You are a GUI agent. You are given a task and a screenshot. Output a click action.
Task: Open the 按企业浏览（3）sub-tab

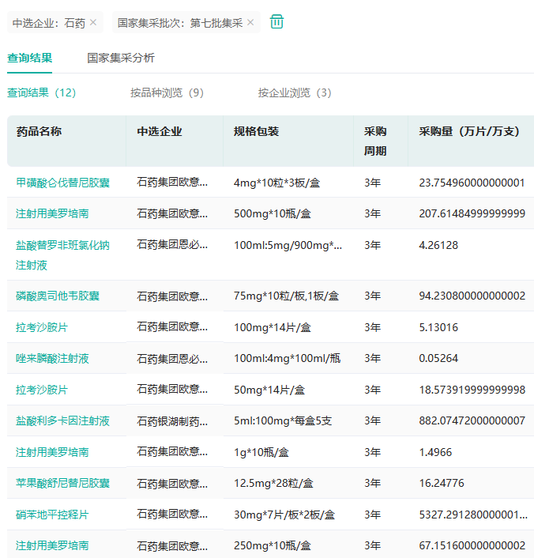[295, 92]
